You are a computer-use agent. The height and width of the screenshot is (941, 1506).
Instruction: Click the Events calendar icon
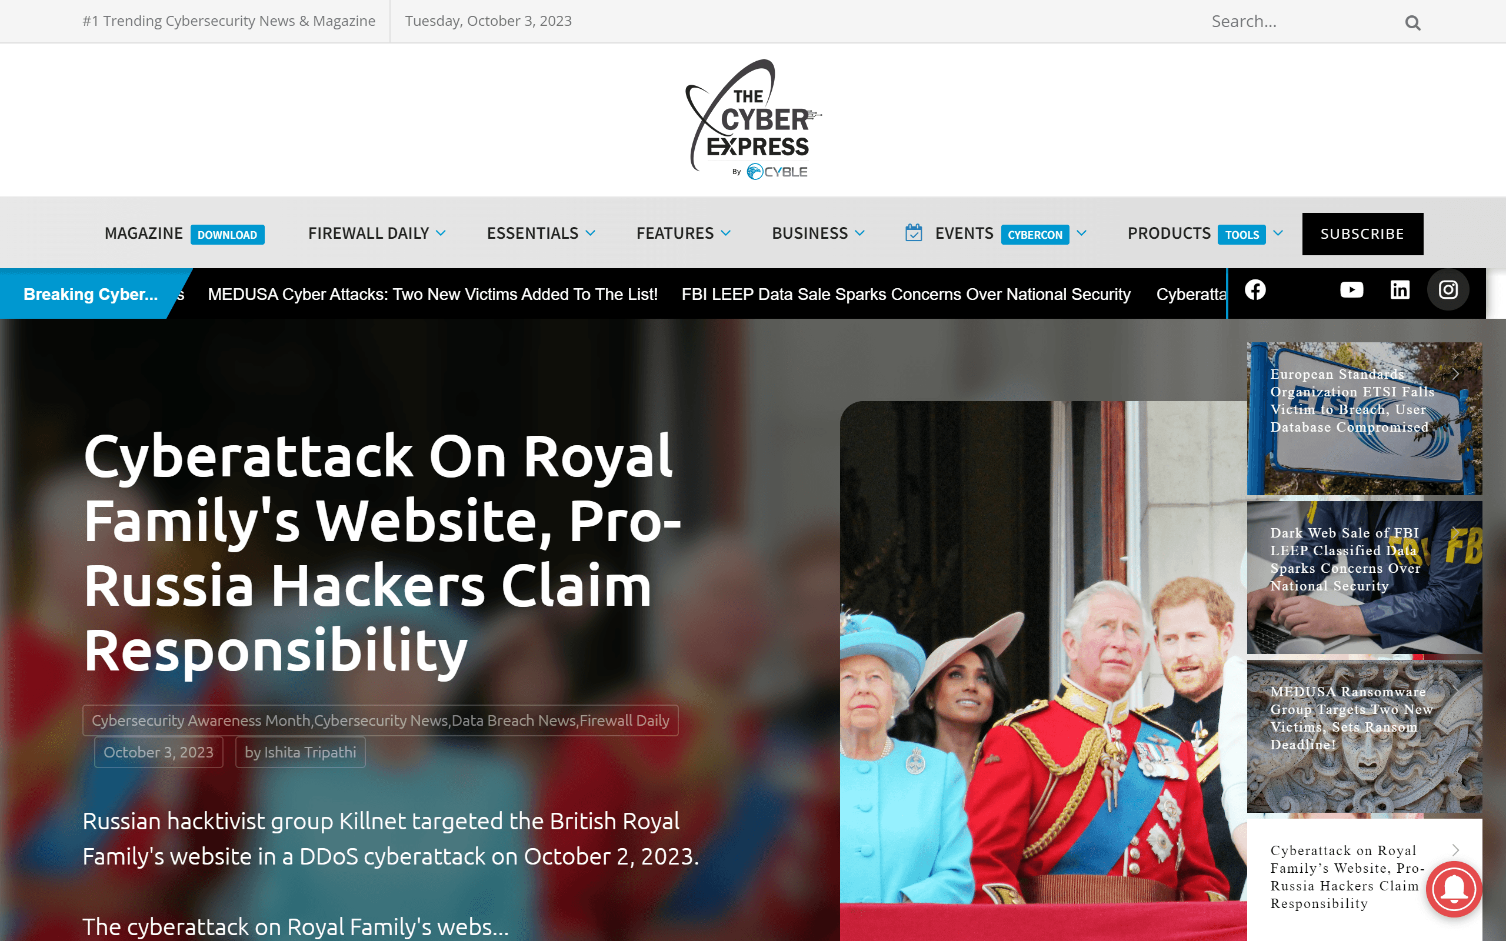[913, 233]
